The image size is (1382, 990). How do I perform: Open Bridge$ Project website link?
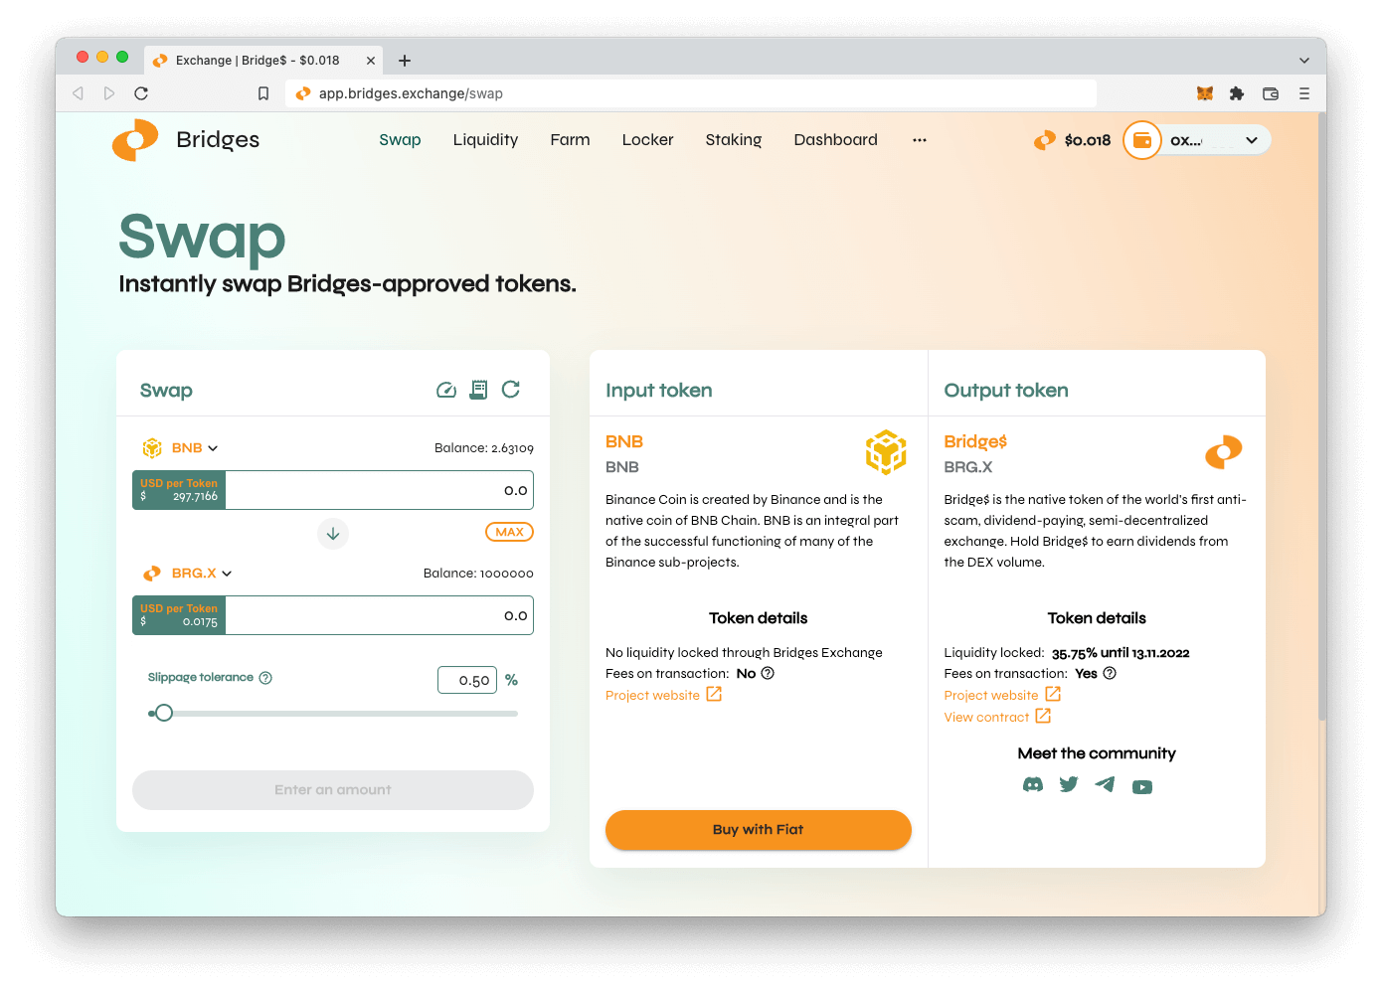coord(1002,695)
